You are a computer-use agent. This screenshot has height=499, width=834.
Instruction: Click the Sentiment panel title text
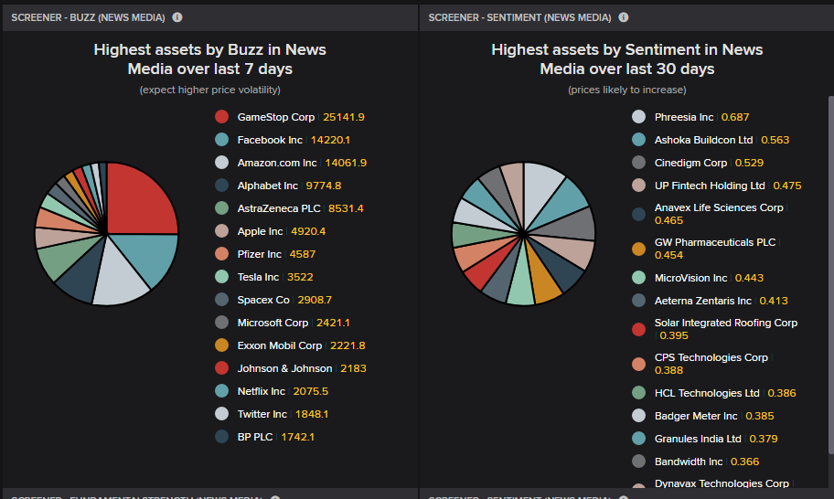point(519,17)
